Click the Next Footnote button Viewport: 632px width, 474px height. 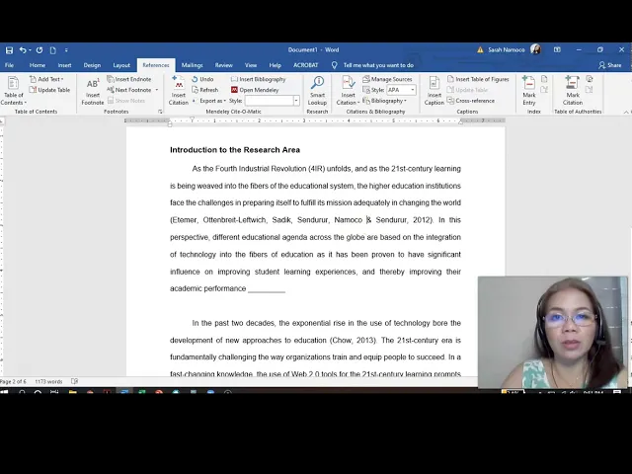pos(129,90)
